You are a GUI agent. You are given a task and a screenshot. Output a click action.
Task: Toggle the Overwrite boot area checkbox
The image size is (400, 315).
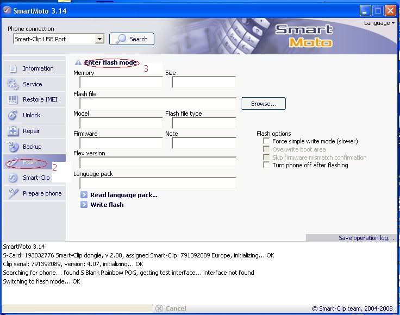tap(266, 149)
